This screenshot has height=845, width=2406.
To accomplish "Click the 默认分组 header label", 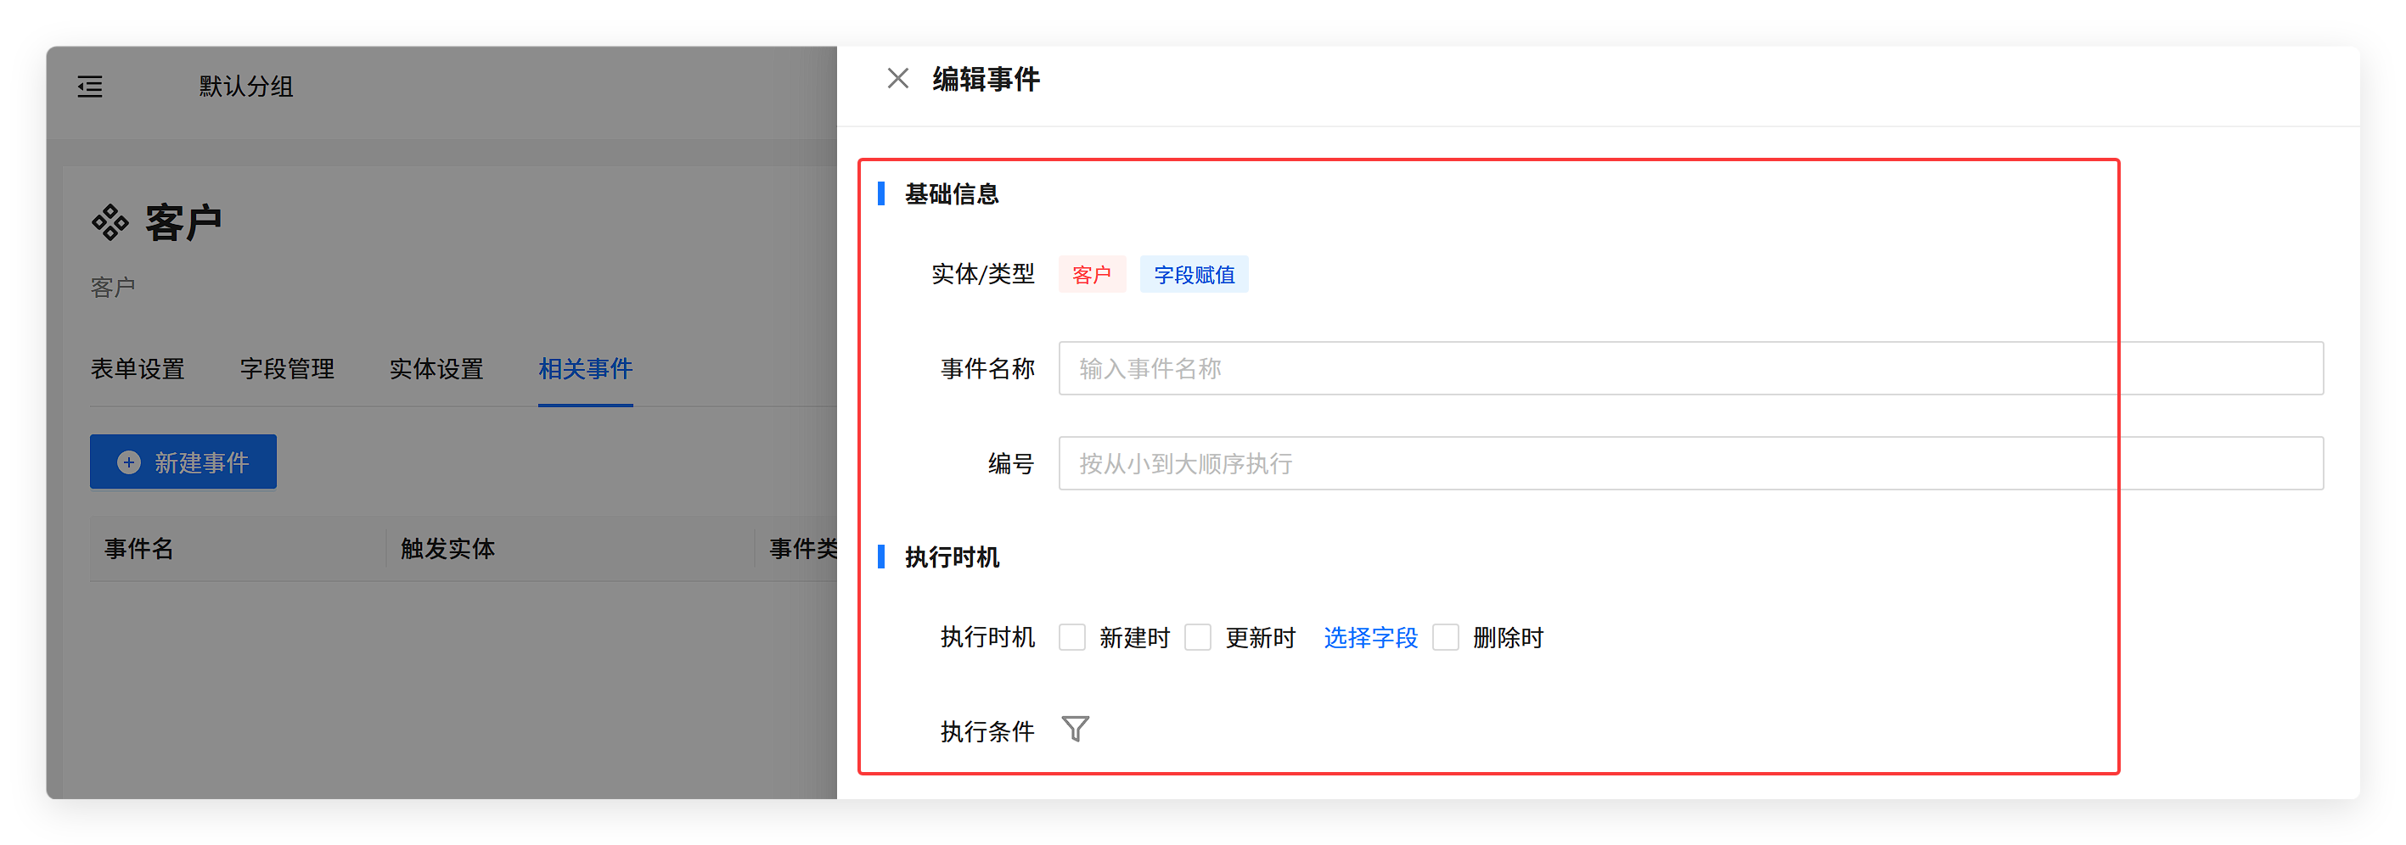I will pos(245,87).
